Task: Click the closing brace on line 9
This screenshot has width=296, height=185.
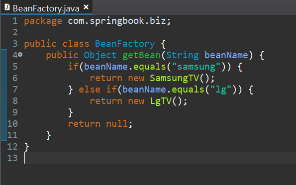Action: click(x=71, y=112)
